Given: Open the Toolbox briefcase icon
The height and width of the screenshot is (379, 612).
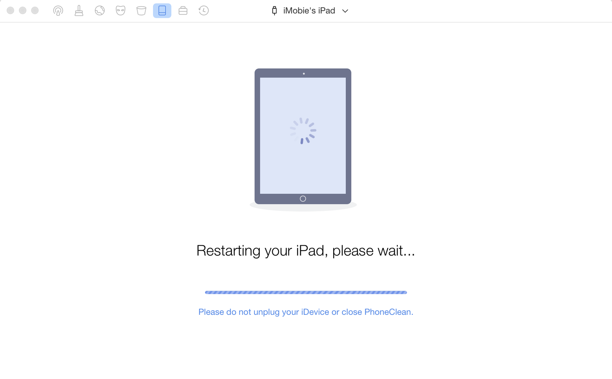Looking at the screenshot, I should [183, 11].
